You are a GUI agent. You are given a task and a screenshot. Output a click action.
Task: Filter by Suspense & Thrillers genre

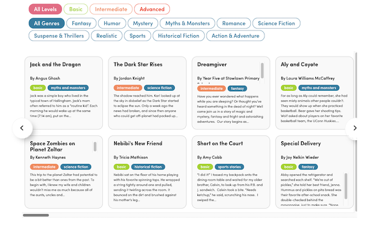coord(59,36)
